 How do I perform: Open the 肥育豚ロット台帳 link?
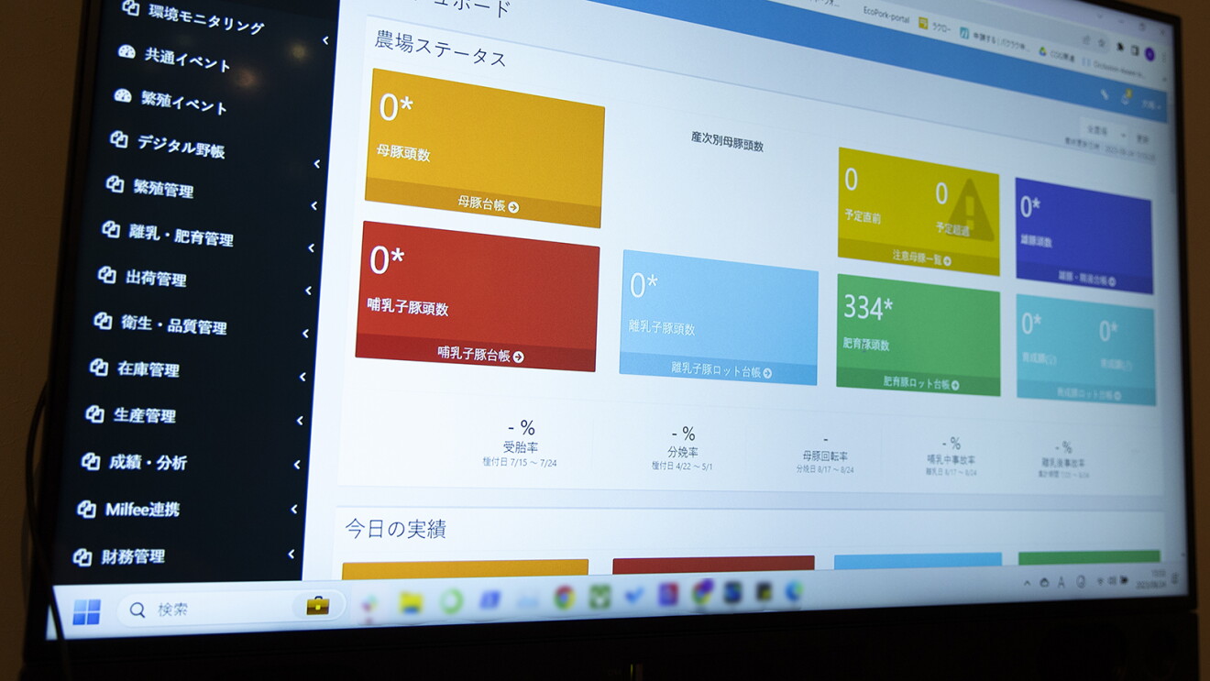(x=921, y=383)
